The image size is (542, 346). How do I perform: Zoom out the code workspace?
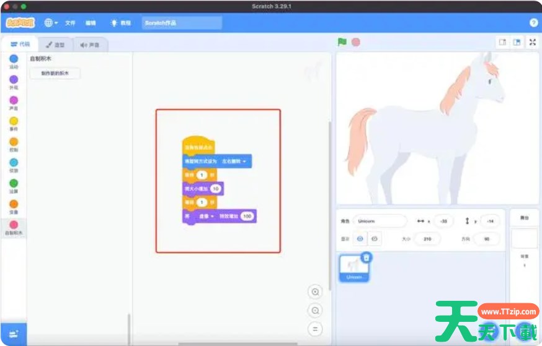[315, 311]
